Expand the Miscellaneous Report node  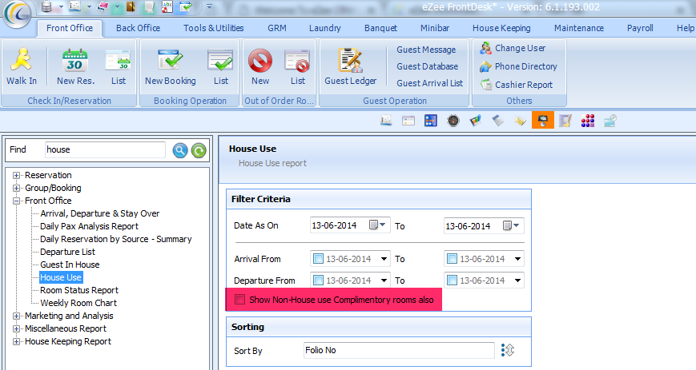pyautogui.click(x=17, y=328)
